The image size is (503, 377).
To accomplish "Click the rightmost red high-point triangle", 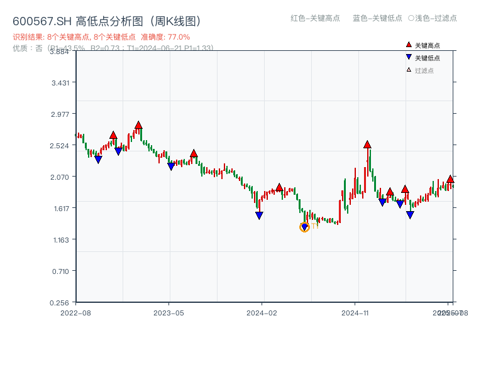I will 450,179.
